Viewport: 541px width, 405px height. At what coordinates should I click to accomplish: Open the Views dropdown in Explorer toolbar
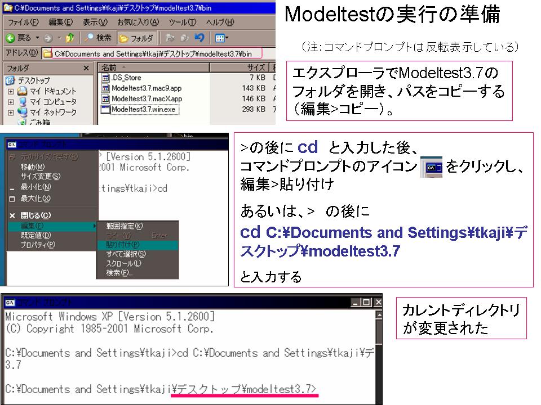[220, 38]
